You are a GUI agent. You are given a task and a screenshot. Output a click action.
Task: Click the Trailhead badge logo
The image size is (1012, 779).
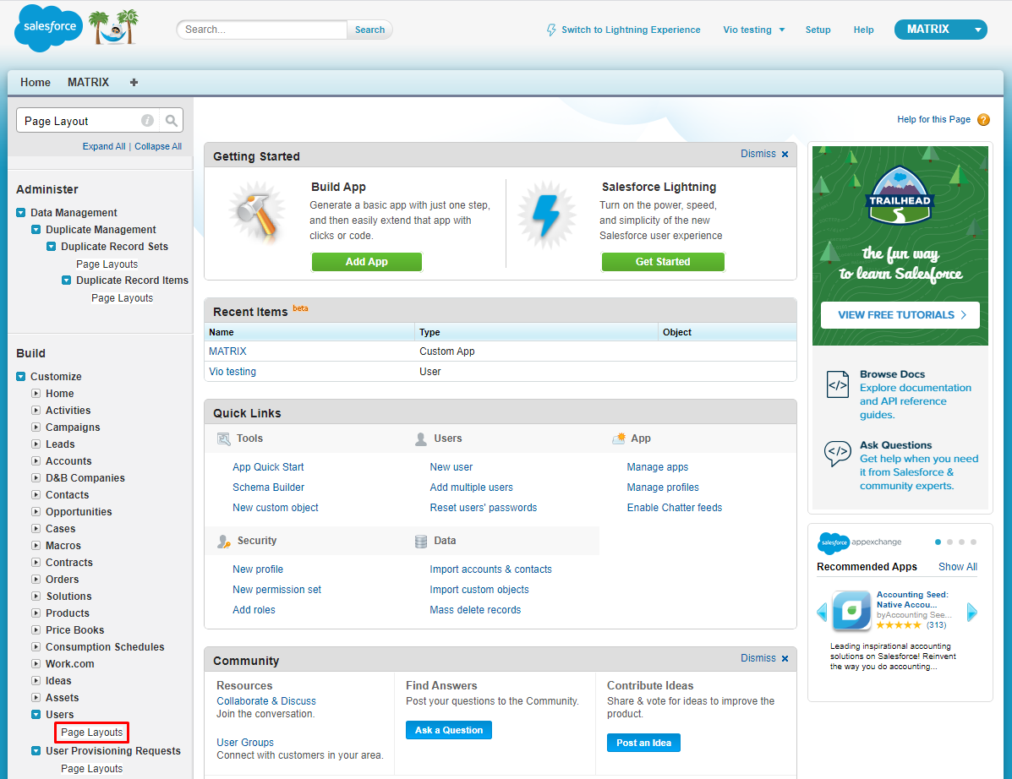pos(900,195)
